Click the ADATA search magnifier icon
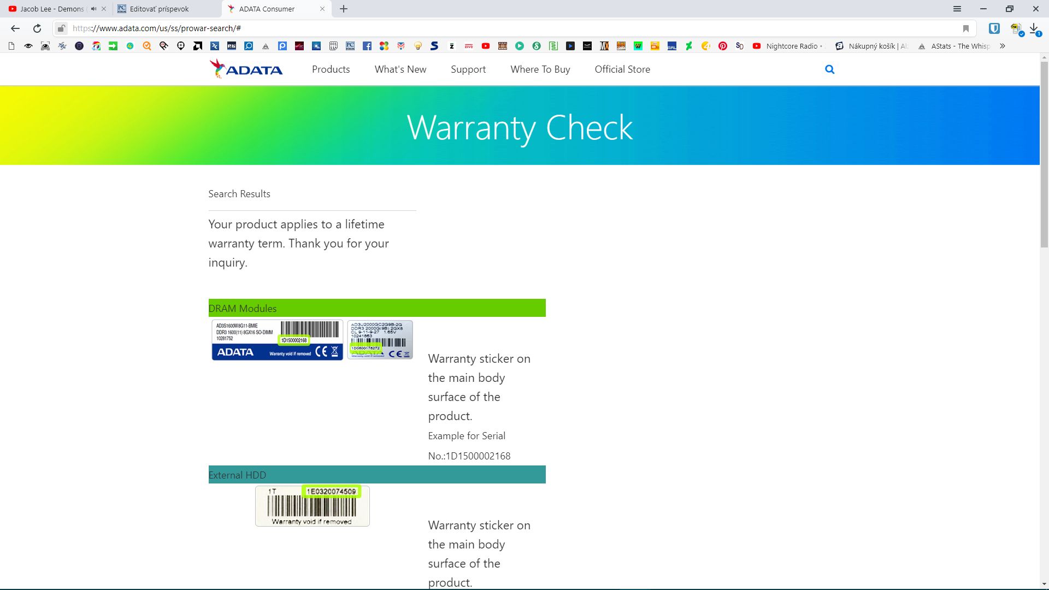The width and height of the screenshot is (1049, 590). pyautogui.click(x=829, y=69)
